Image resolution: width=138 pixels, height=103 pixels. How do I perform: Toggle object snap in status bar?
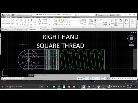point(103,78)
